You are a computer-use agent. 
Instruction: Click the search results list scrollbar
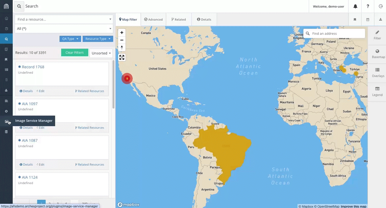pyautogui.click(x=113, y=84)
